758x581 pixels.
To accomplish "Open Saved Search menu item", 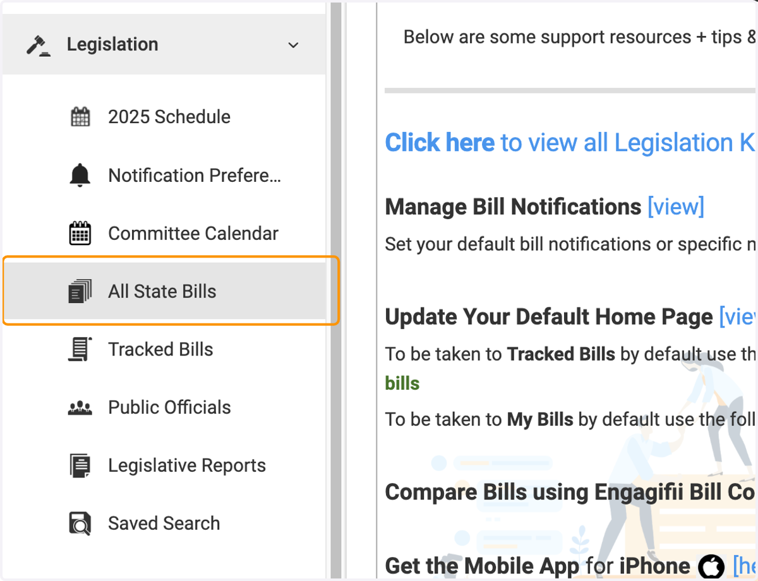I will coord(164,524).
